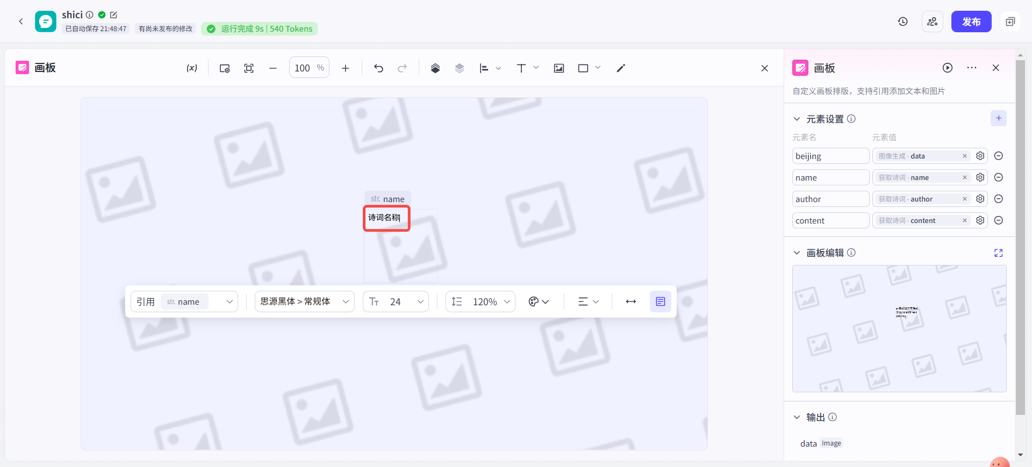Clear the 获取诗词 - content value
The image size is (1032, 467).
pos(965,220)
